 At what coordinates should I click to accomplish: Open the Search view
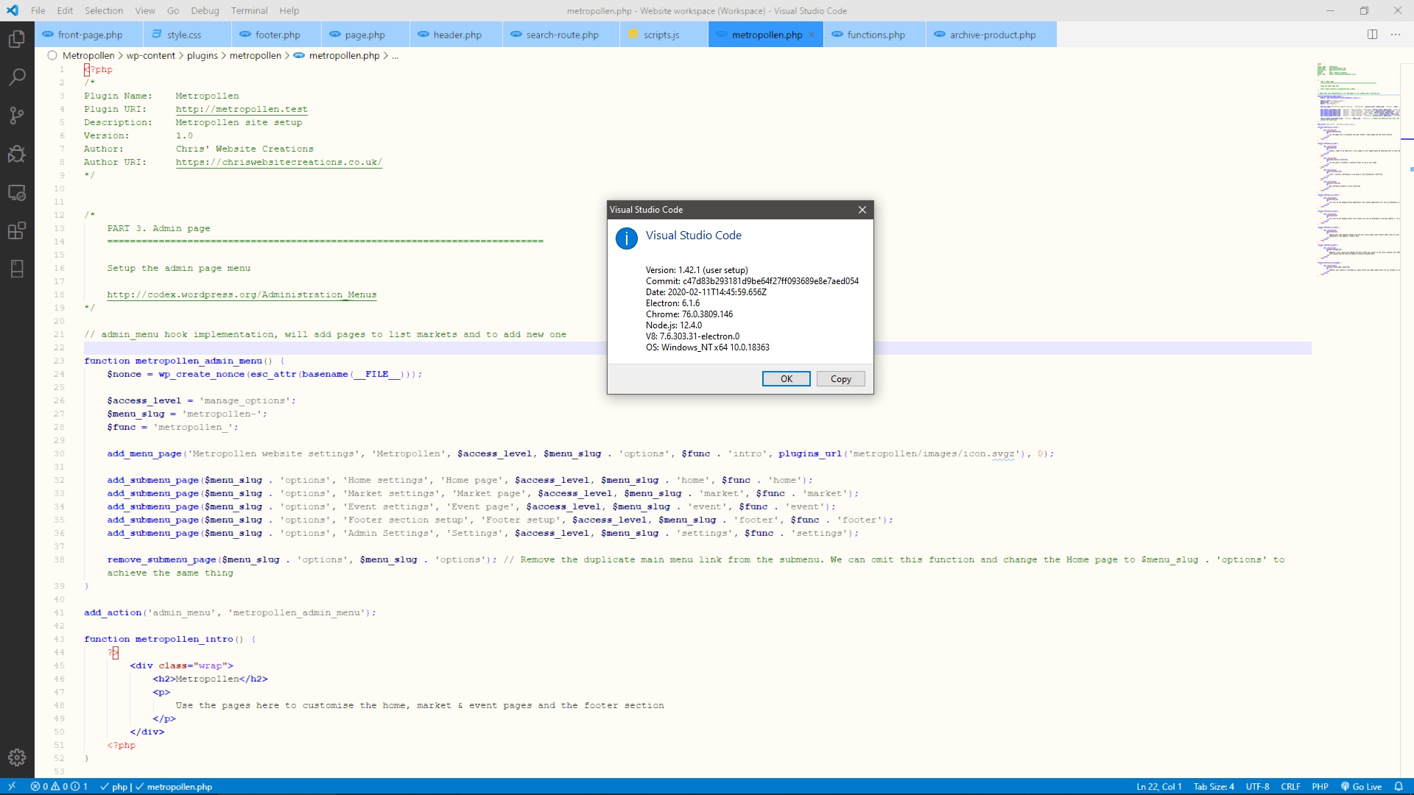pyautogui.click(x=16, y=77)
